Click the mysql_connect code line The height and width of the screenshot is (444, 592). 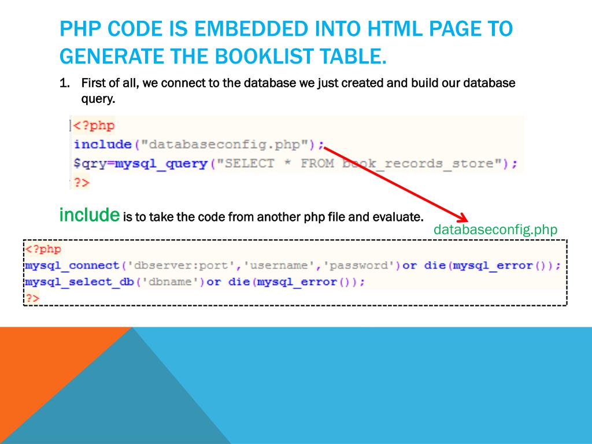click(x=293, y=265)
